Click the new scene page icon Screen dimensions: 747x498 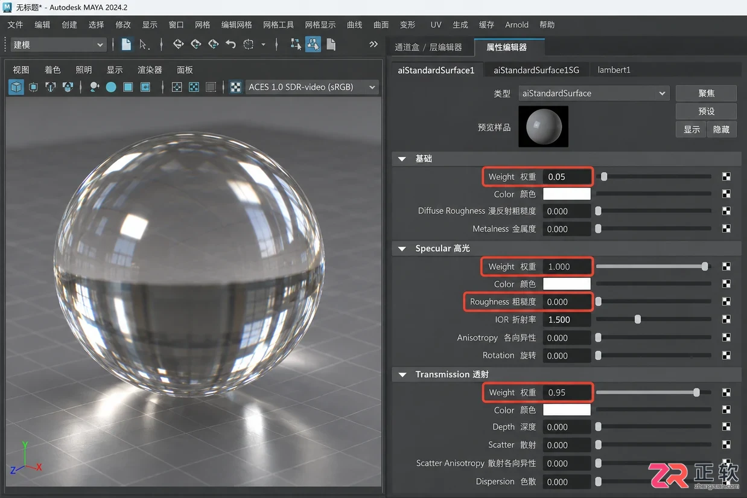tap(126, 44)
